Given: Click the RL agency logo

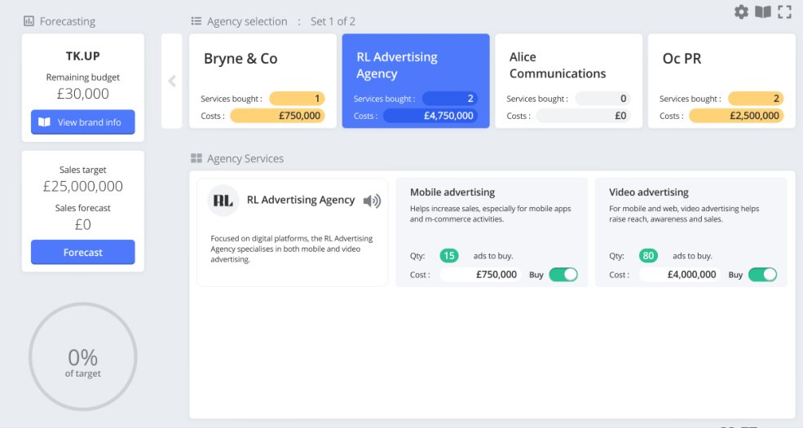Looking at the screenshot, I should tap(223, 201).
